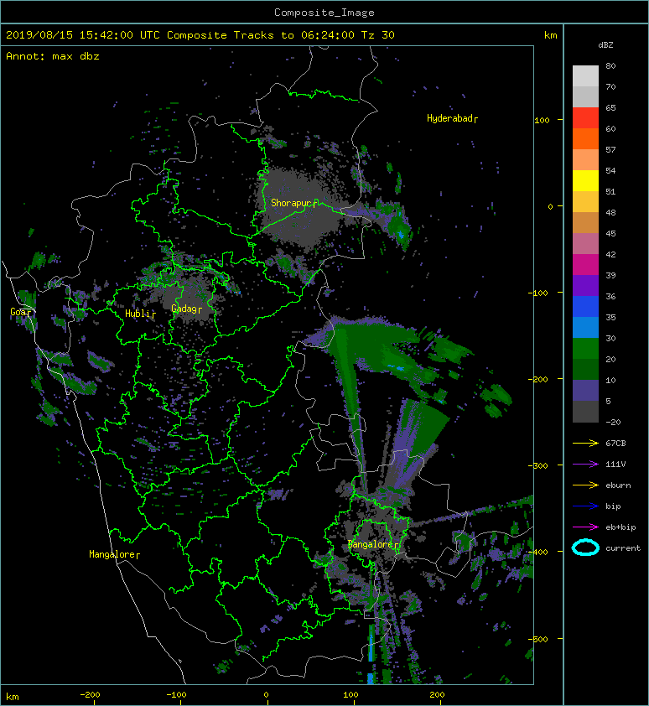Click the -200 x-axis tick label

[90, 695]
